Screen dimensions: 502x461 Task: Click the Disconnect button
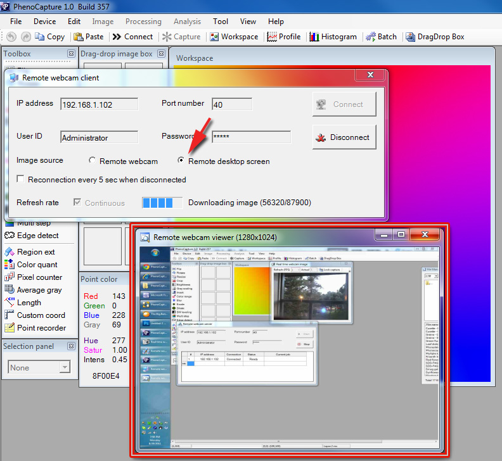pos(344,137)
